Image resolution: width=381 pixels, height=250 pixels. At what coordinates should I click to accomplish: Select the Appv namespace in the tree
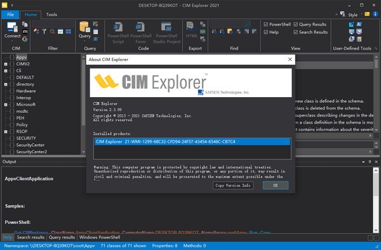(22, 57)
